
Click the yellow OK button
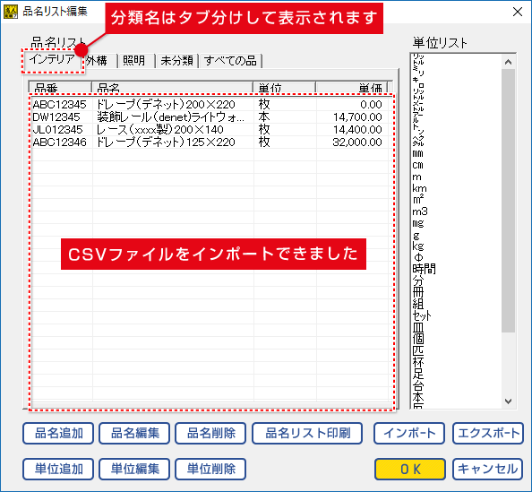pos(410,469)
